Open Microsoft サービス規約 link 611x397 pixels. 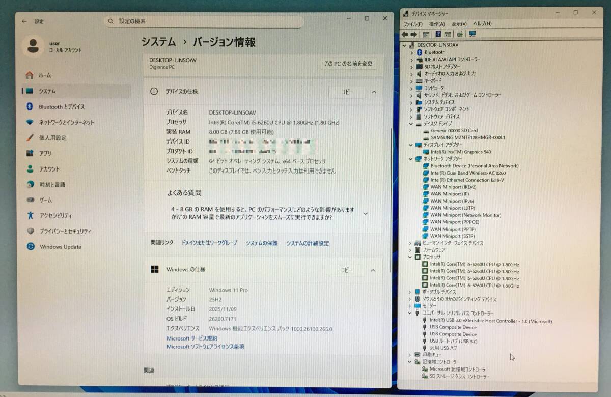pyautogui.click(x=192, y=338)
